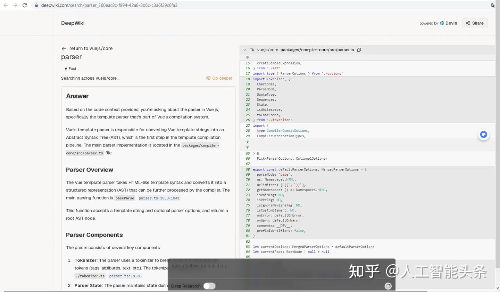This screenshot has width=500, height=292.
Task: Click code line 18 import Tokenizer
Action: coord(272,79)
